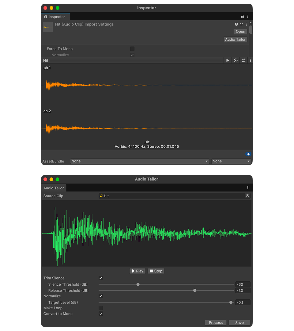Open AssetBundle variant dropdown

click(x=231, y=161)
